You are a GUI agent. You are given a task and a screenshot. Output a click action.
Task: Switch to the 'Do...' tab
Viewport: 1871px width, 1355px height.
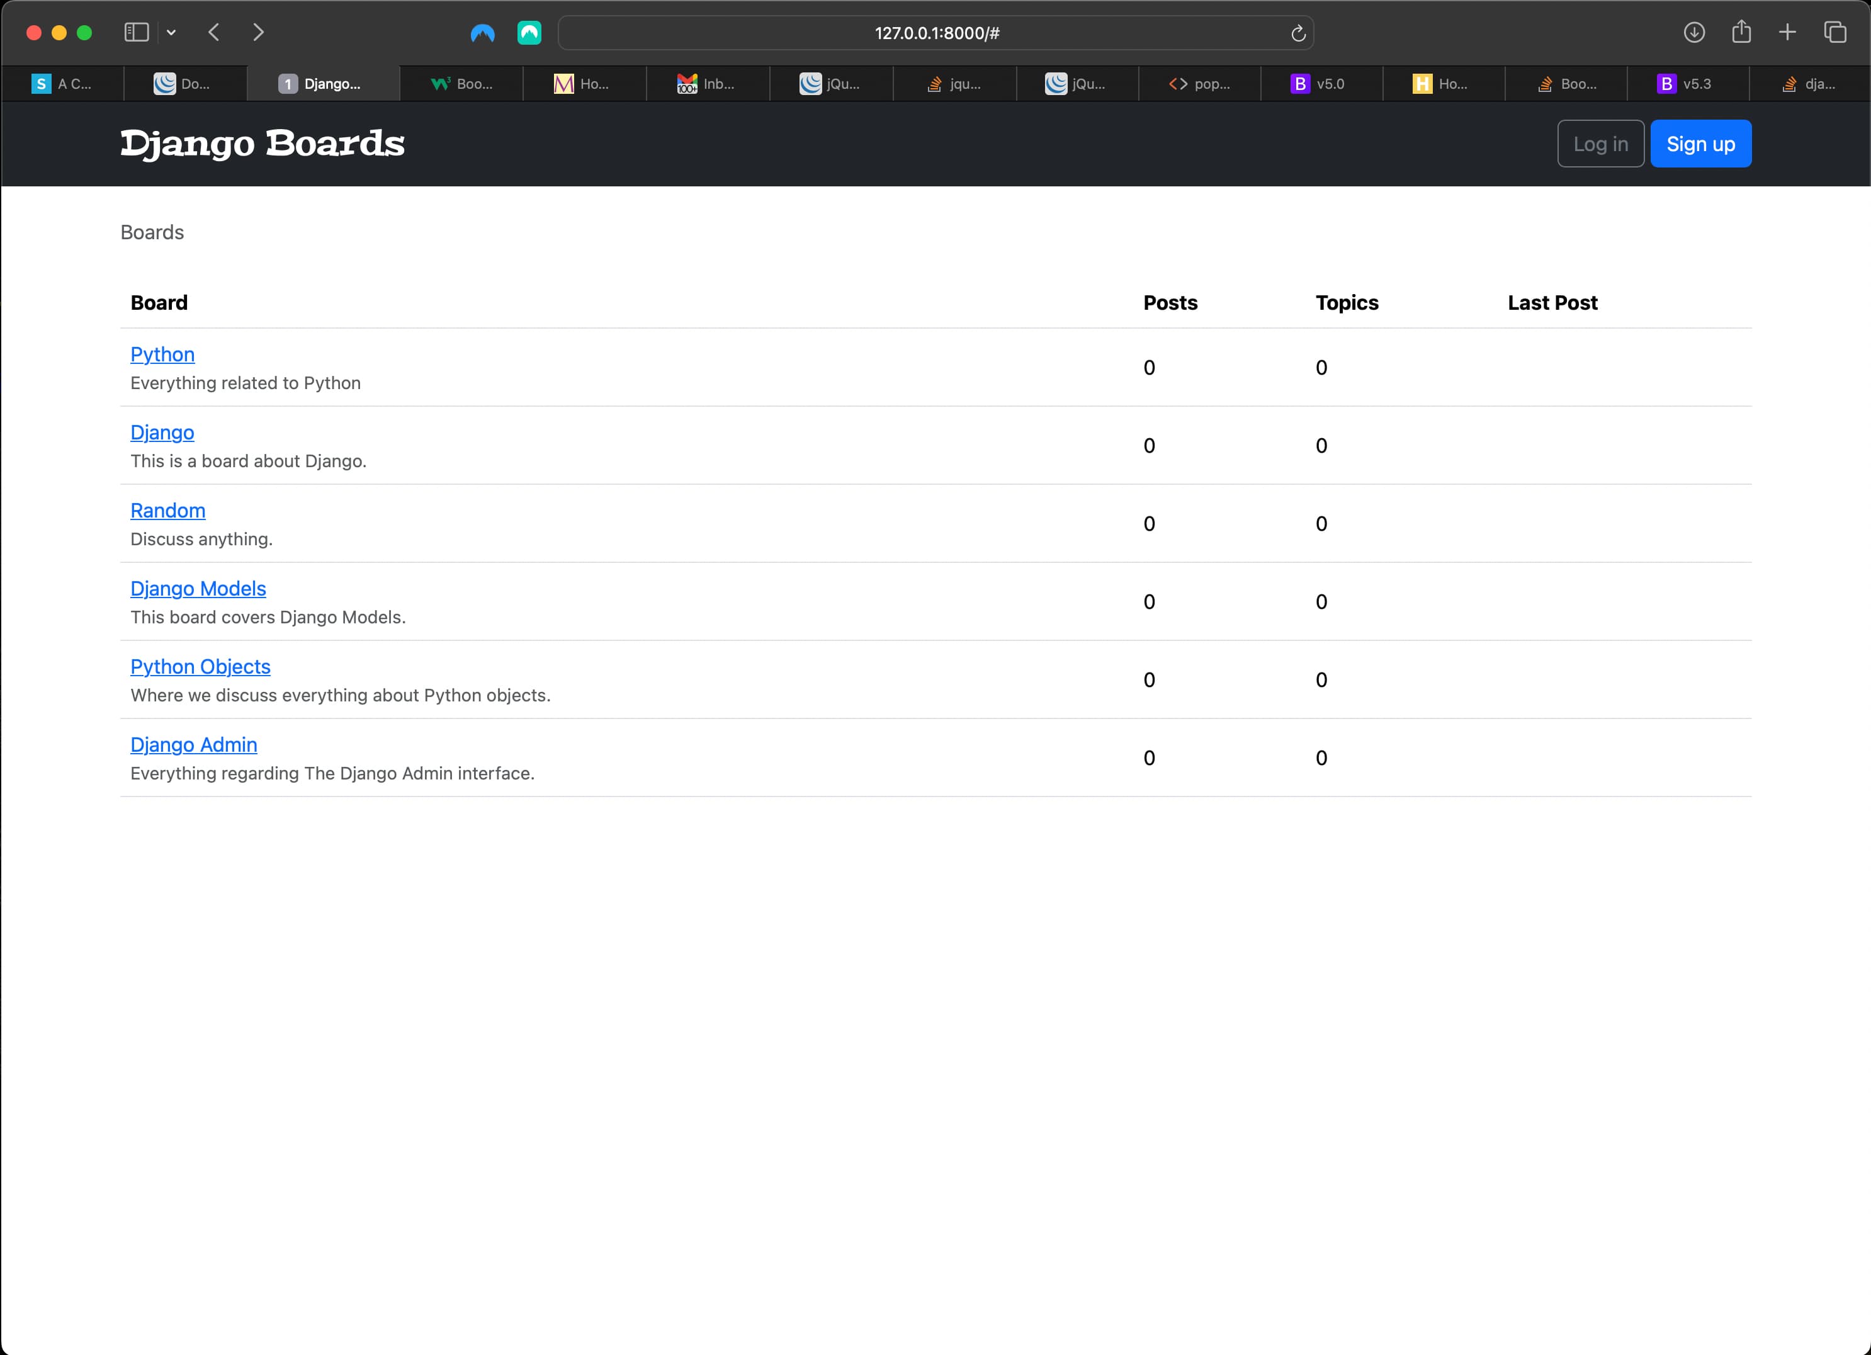click(185, 83)
